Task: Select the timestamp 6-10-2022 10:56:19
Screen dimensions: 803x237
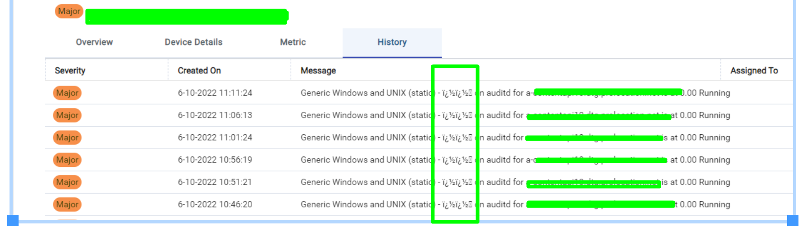Action: (215, 160)
